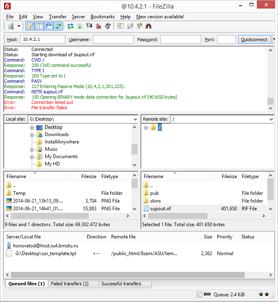This screenshot has width=278, height=302.
Task: Open the Remote site path dropdown
Action: coord(271,119)
